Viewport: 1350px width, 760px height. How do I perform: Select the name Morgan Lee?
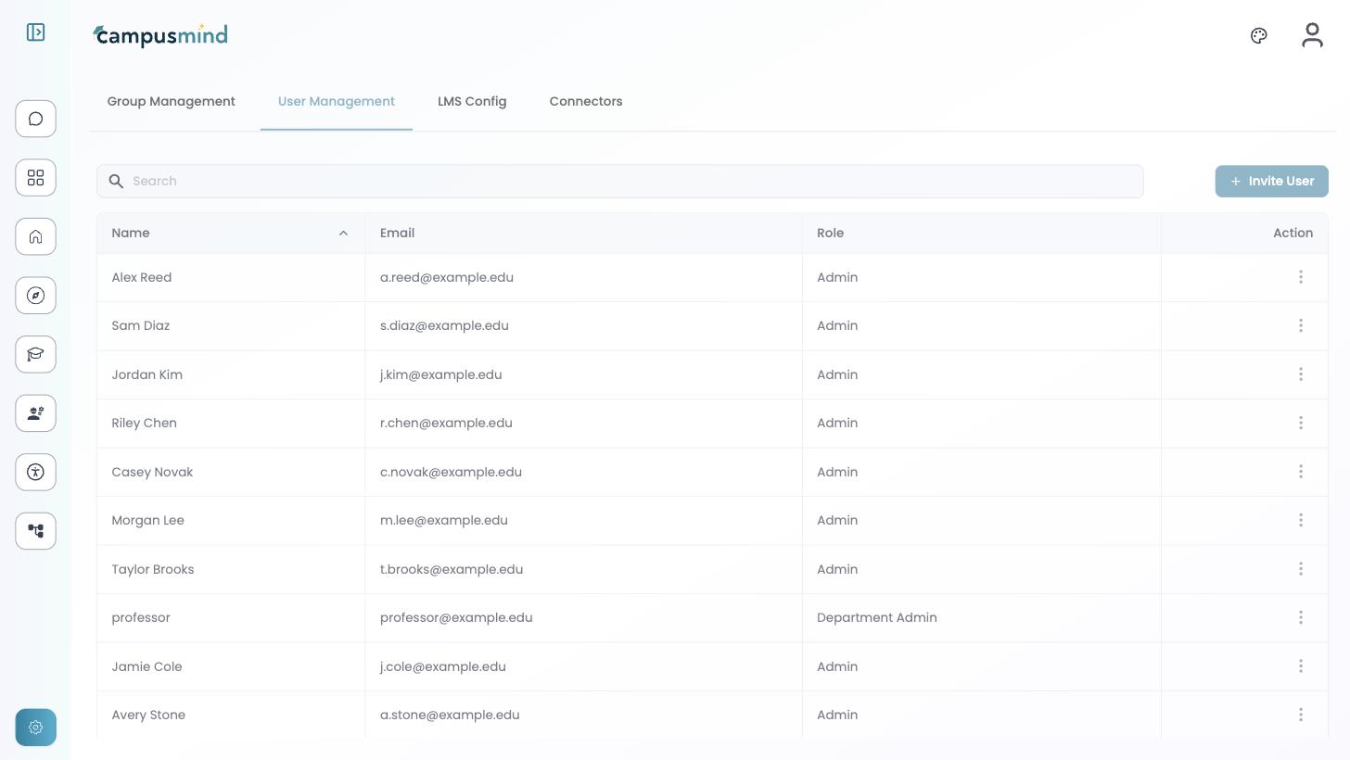point(147,520)
